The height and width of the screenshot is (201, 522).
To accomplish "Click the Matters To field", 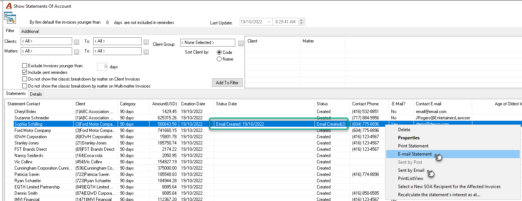I will [117, 51].
